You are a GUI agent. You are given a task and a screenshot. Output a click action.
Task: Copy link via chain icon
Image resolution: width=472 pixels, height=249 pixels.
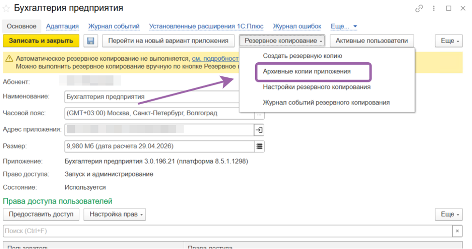pyautogui.click(x=419, y=8)
